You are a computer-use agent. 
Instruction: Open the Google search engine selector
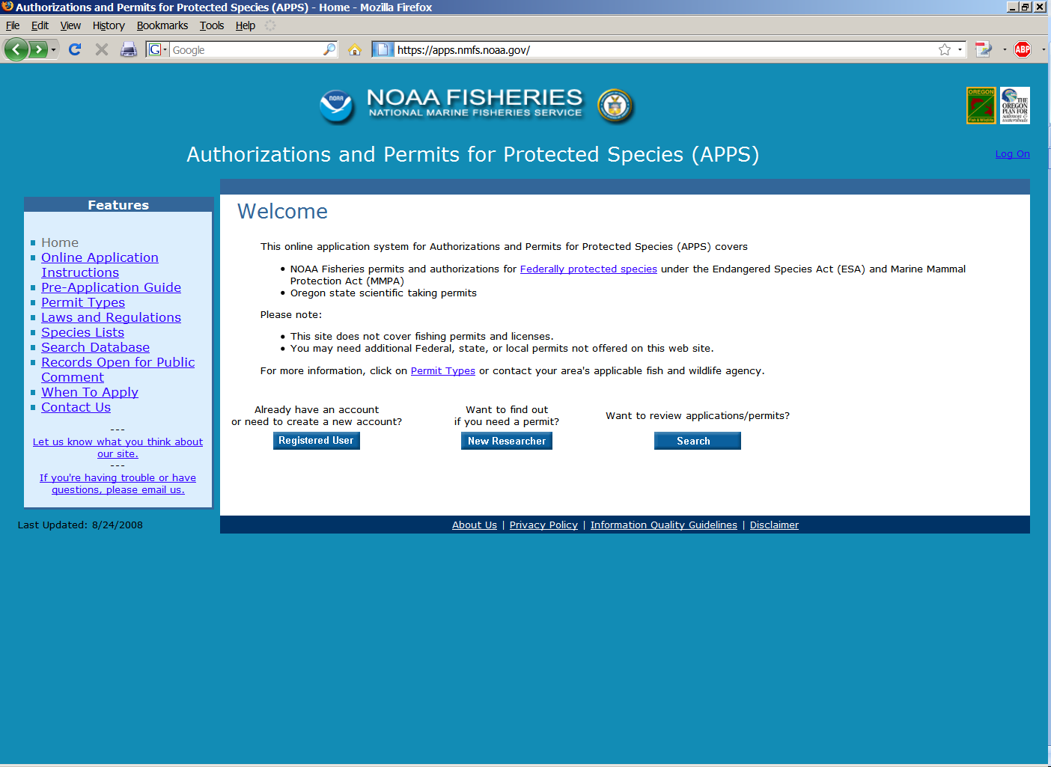coord(157,49)
